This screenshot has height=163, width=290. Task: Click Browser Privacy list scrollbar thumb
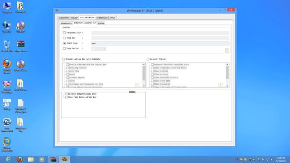pos(227,72)
